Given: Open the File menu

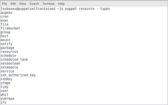Looking at the screenshot, I should point(4,4).
